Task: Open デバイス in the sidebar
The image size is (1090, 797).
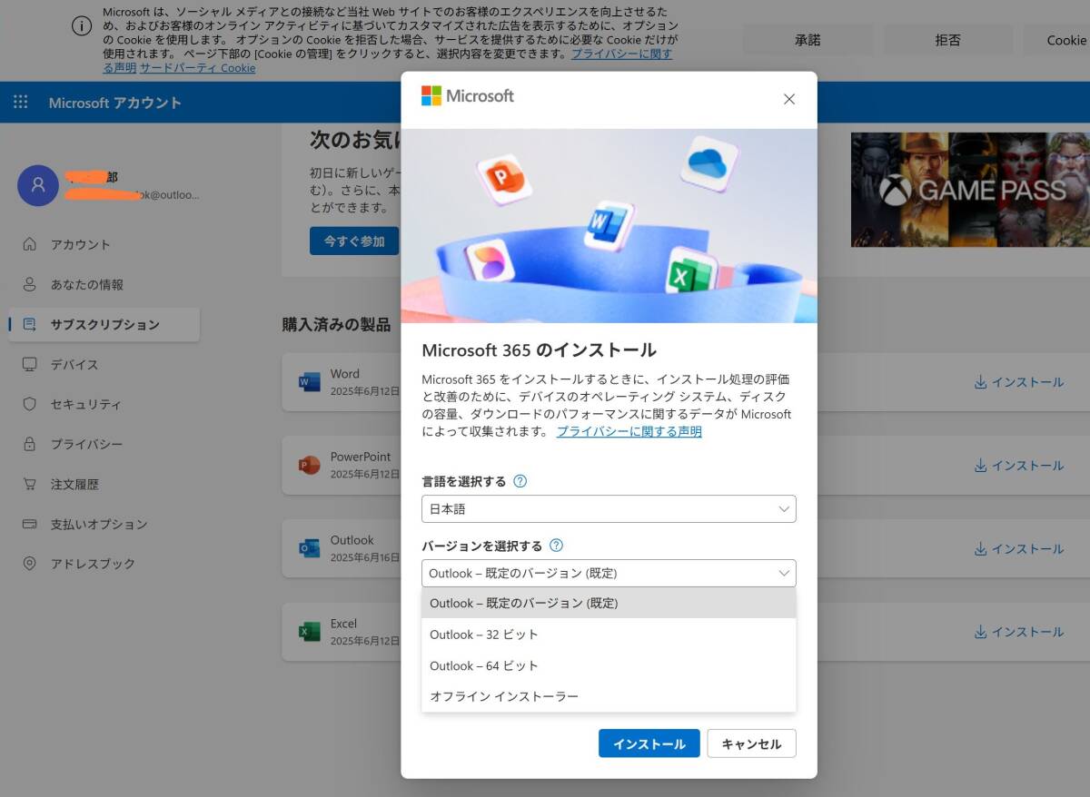Action: click(104, 364)
